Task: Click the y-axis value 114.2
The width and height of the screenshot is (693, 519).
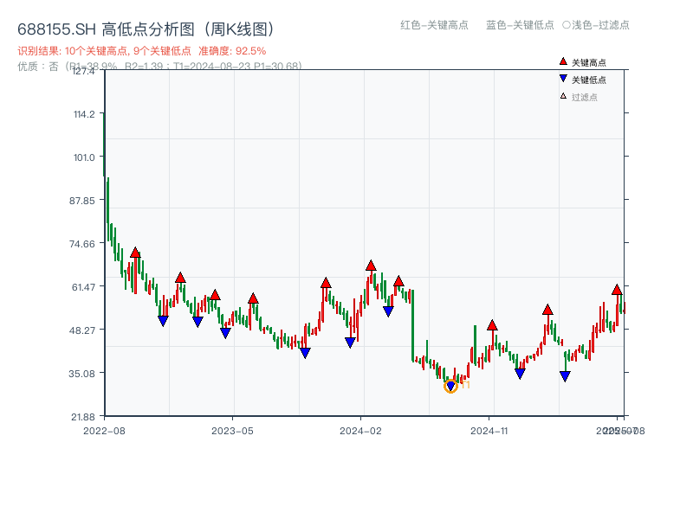Action: [x=84, y=114]
